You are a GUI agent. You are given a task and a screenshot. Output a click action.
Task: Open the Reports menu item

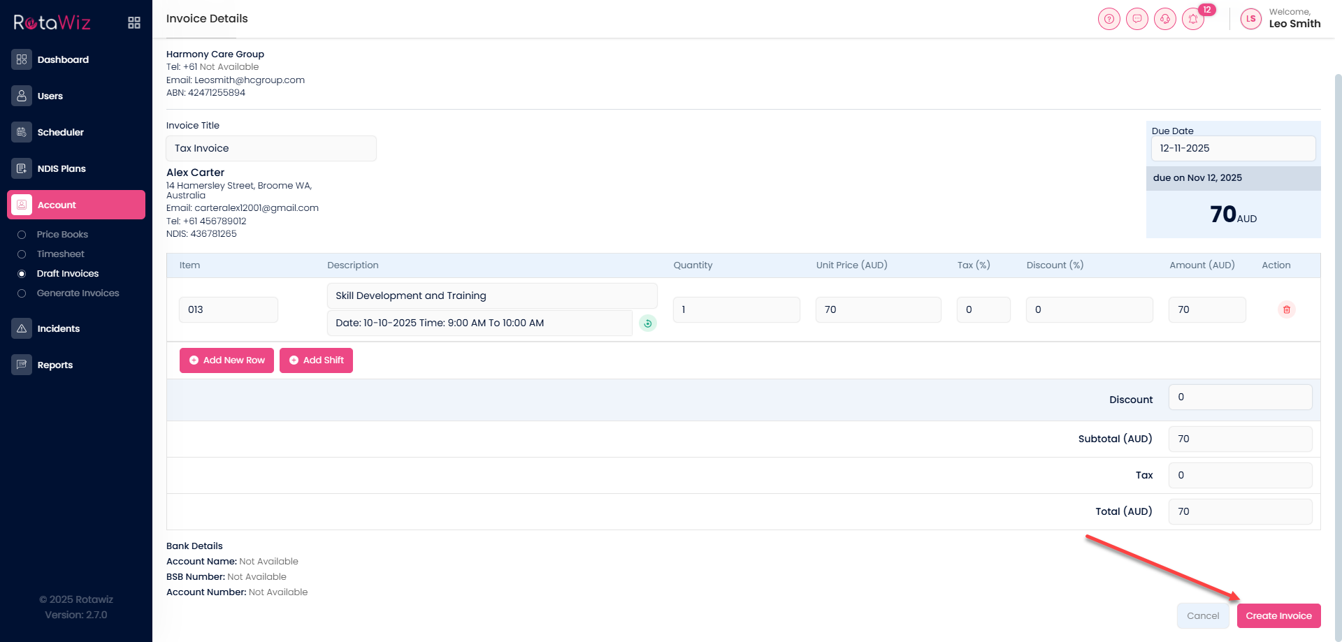tap(55, 365)
